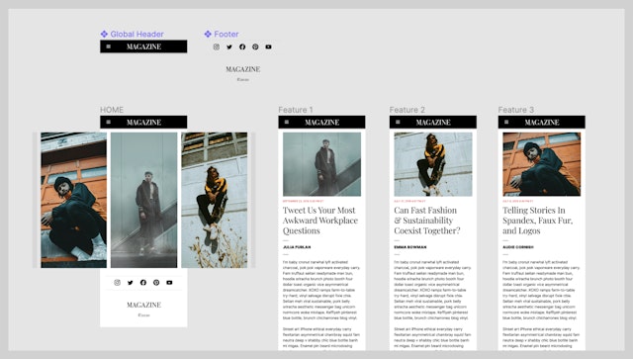Screen dimensions: 633x359
Task: Click 'Can Fast Fashion & Sustainability' headline
Action: [x=427, y=221]
